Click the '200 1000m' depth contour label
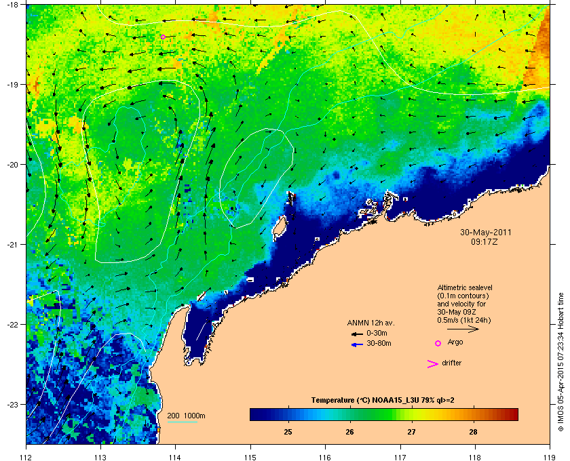570x461 pixels. tap(186, 416)
